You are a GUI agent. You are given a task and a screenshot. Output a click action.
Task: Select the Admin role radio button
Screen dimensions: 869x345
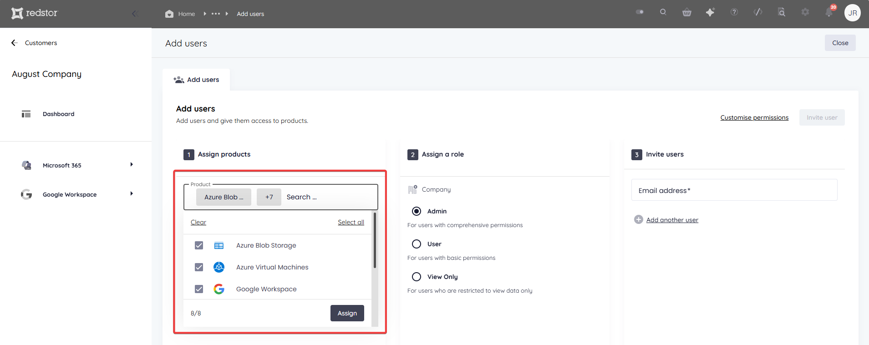coord(417,211)
